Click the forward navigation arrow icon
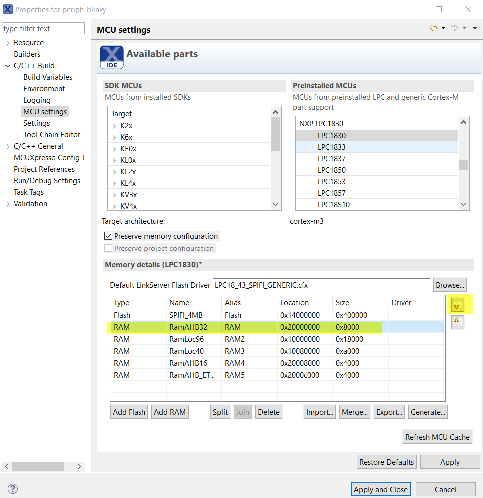The height and width of the screenshot is (498, 483). (454, 28)
